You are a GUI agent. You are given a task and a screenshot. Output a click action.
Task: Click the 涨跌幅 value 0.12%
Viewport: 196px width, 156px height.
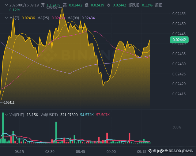(x=147, y=5)
